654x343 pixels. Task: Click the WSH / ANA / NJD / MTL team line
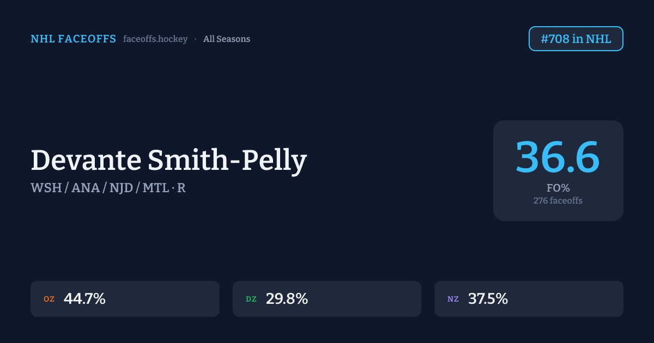click(101, 188)
